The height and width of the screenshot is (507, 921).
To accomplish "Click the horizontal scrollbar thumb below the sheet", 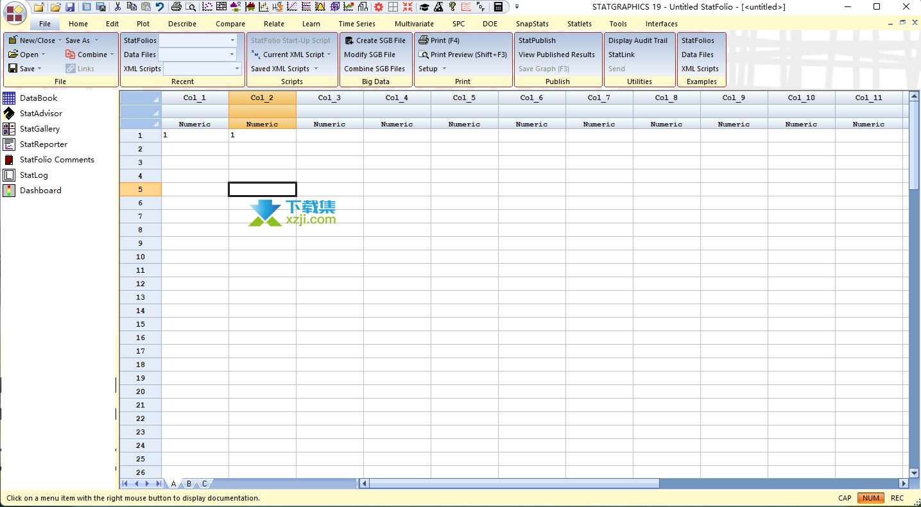I will pyautogui.click(x=514, y=483).
